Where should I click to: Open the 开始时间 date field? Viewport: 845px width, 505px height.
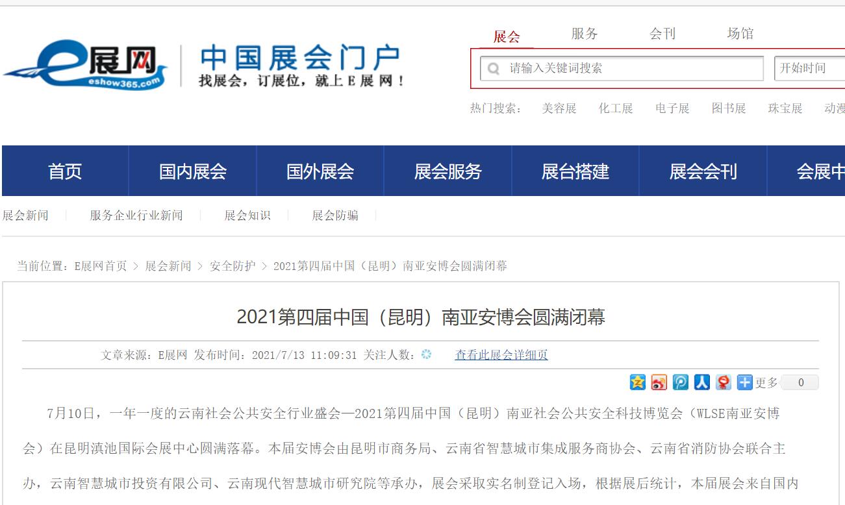point(809,68)
